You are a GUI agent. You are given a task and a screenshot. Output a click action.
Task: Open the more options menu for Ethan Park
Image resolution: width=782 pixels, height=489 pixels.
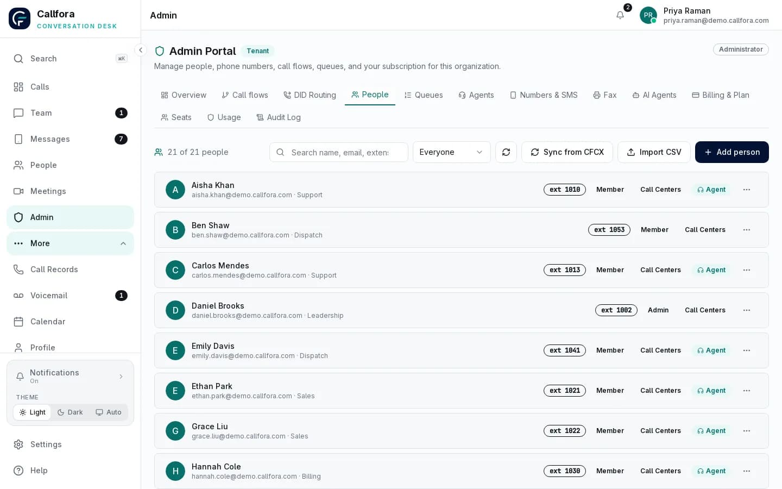747,391
